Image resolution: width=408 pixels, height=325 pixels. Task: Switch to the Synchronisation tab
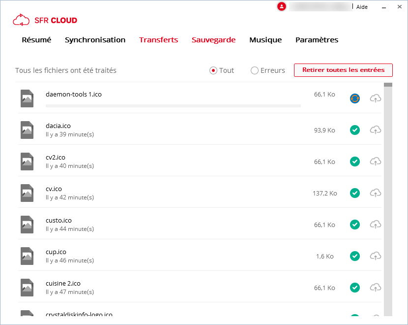click(95, 40)
